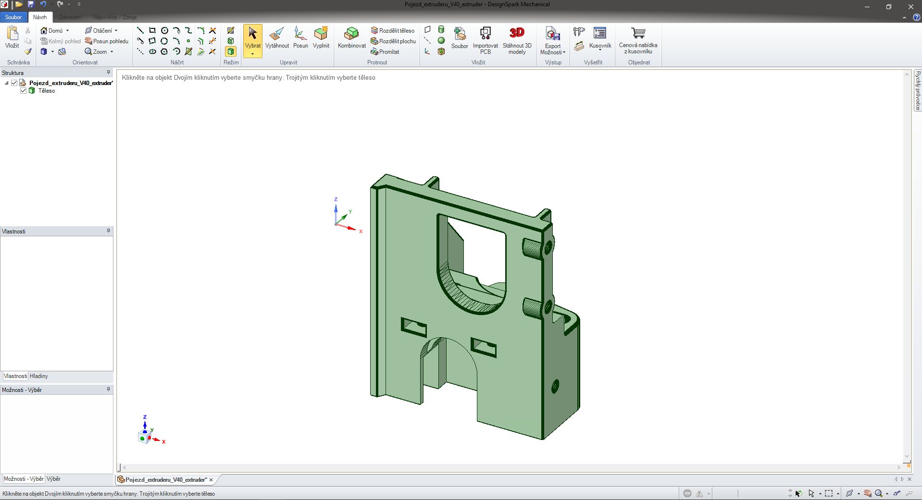Uncheck the Těleso visibility checkbox

[23, 91]
